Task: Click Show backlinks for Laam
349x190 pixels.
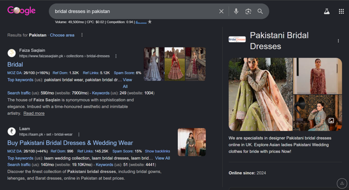Action: click(157, 151)
